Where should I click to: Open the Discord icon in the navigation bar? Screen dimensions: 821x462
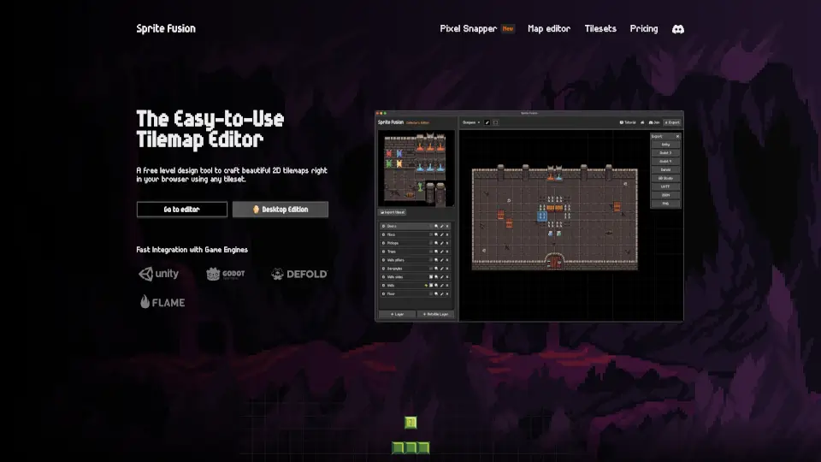coord(677,29)
